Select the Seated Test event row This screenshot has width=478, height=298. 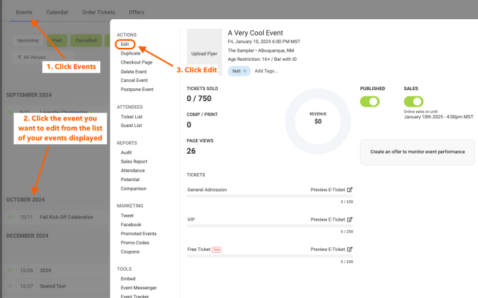click(57, 286)
